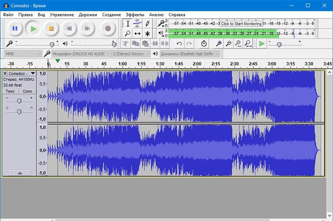Image resolution: width=333 pixels, height=221 pixels.
Task: Play at speed with small green arrow
Action: 262,44
